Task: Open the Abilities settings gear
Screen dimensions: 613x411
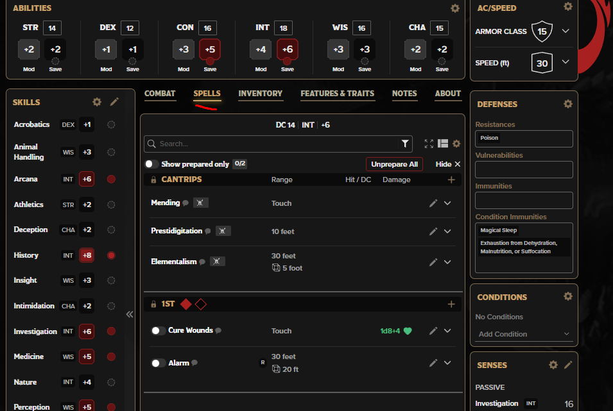Action: pos(455,8)
